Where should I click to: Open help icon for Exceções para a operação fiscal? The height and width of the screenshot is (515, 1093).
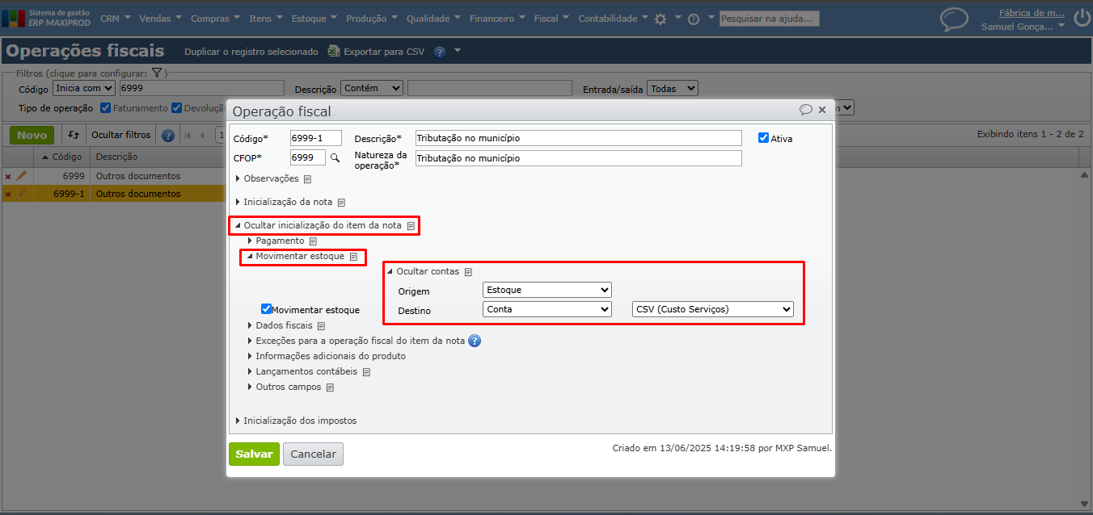point(475,341)
